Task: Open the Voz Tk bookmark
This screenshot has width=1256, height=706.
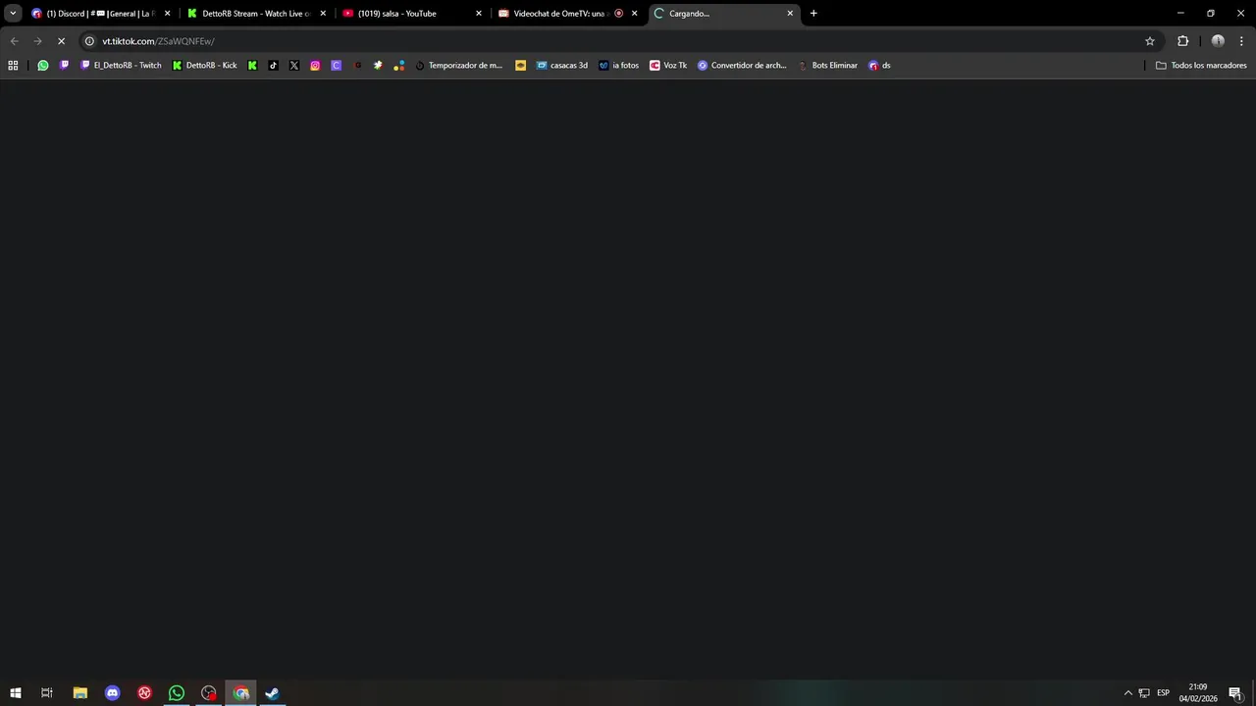Action: tap(668, 66)
